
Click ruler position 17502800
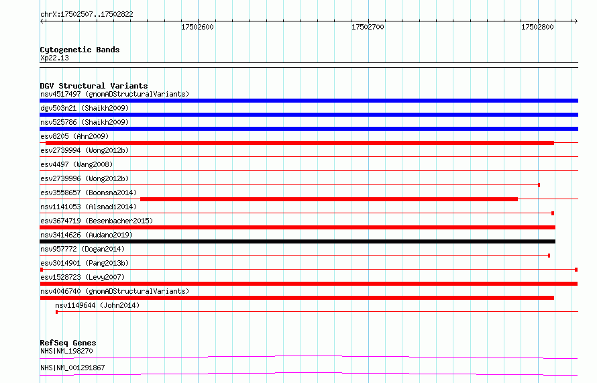(537, 27)
